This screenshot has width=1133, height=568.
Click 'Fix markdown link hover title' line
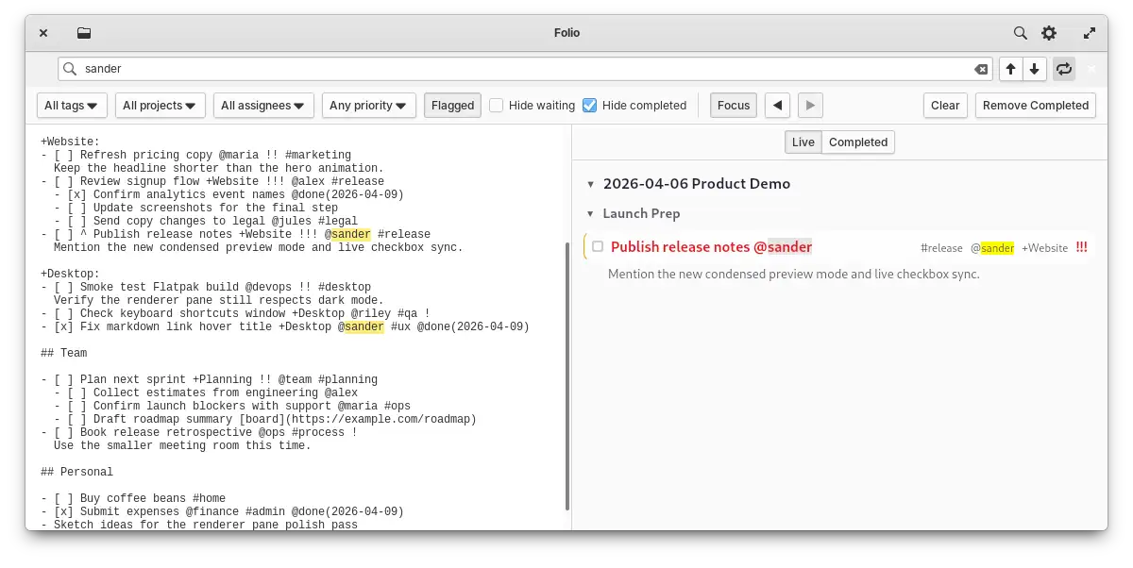pyautogui.click(x=285, y=326)
